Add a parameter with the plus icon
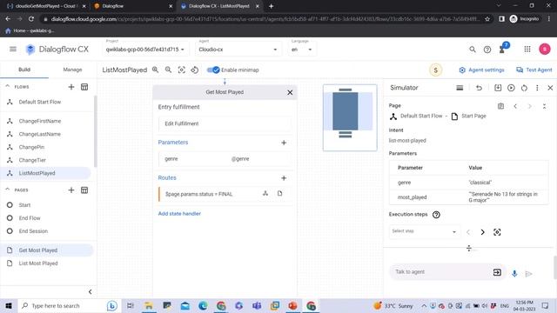This screenshot has height=313, width=557. click(x=284, y=143)
